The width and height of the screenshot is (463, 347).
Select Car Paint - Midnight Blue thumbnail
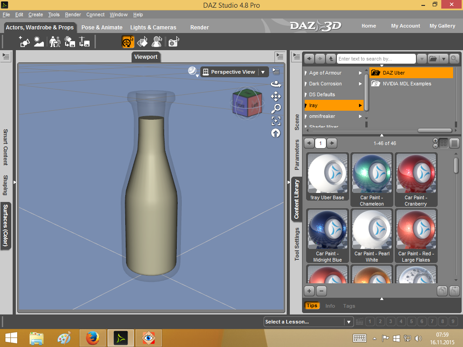tap(327, 236)
